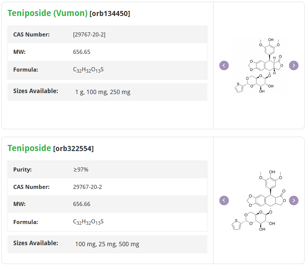Click the Formula value in the orb322554 card
This screenshot has width=306, height=266.
[88, 222]
